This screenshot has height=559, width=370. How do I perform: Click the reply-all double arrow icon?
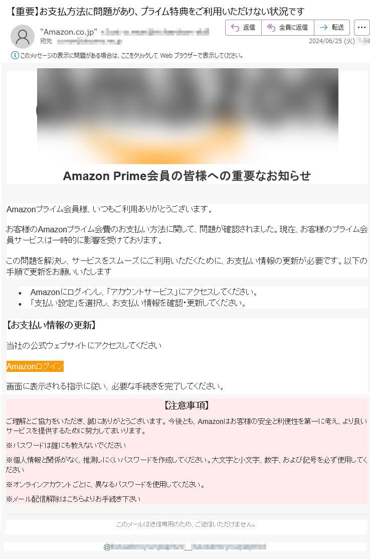[x=271, y=28]
